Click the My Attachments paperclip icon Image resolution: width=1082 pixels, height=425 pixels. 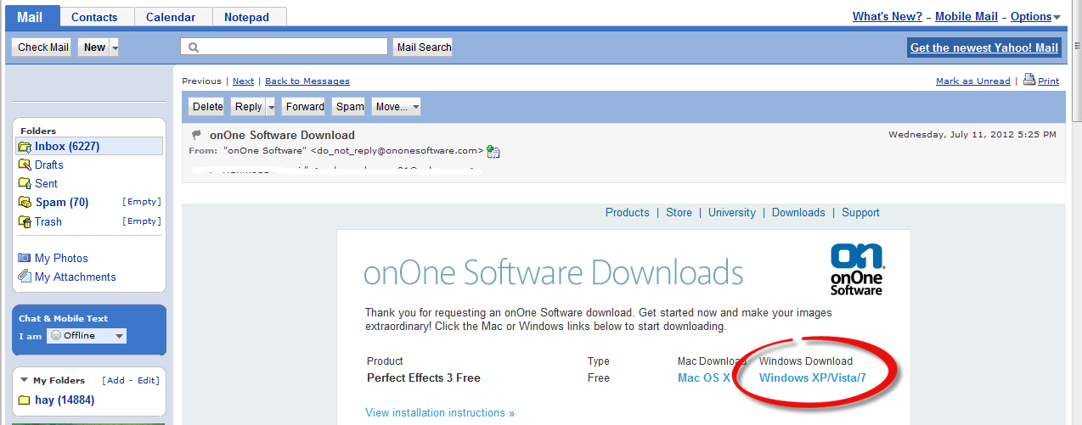(x=25, y=277)
